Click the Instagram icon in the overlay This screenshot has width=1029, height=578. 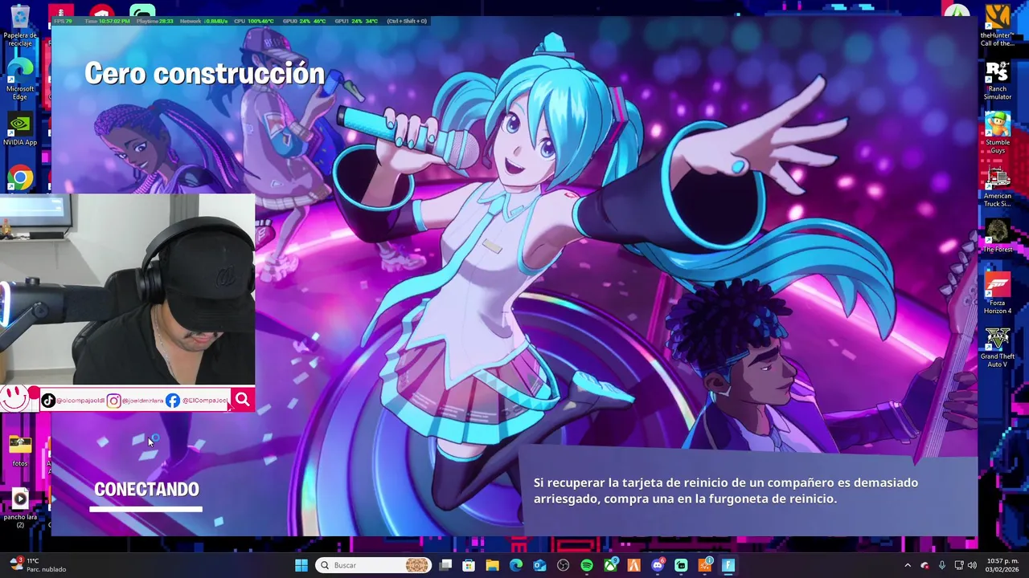(x=113, y=401)
